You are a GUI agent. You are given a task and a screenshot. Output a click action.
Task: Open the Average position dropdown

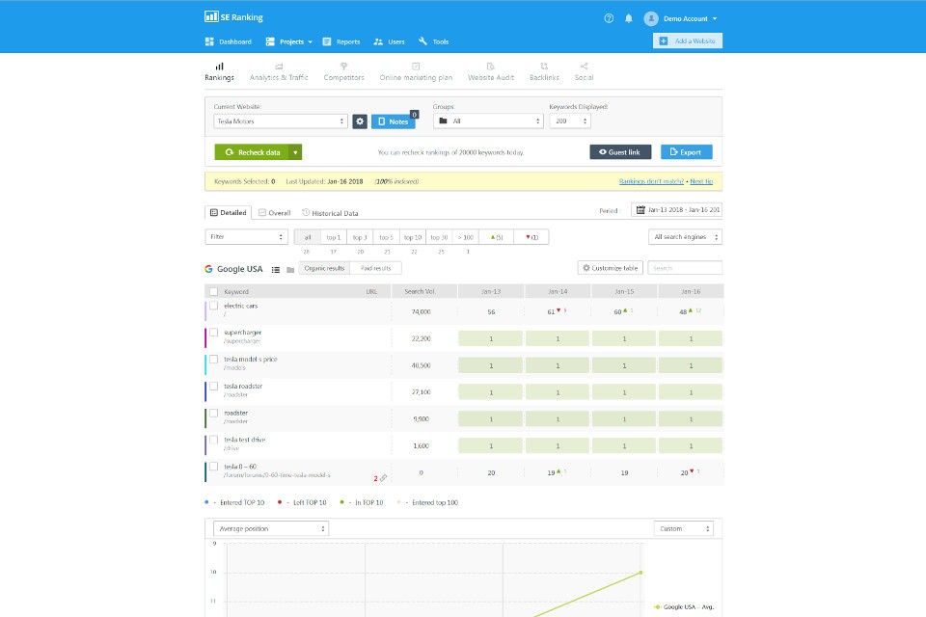click(x=271, y=528)
